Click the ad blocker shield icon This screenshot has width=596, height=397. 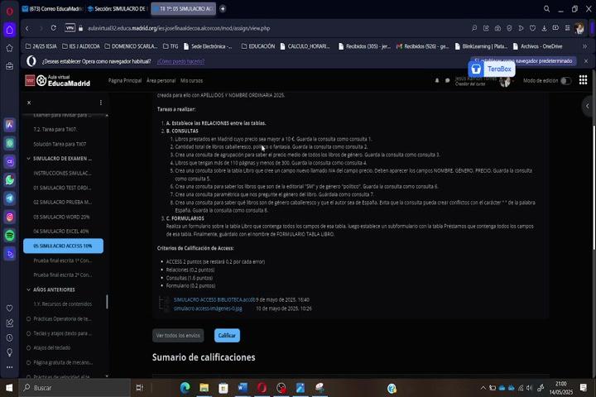click(509, 28)
